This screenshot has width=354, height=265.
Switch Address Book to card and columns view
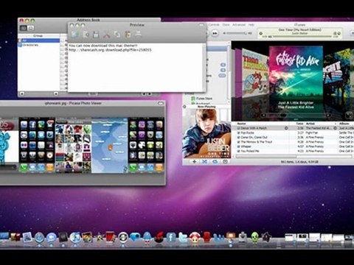(24, 28)
